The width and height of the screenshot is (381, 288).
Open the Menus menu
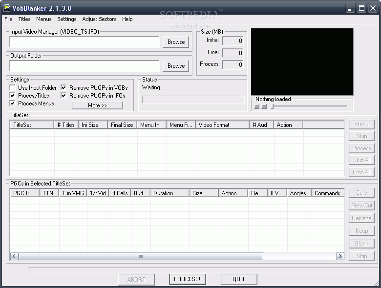pyautogui.click(x=44, y=19)
